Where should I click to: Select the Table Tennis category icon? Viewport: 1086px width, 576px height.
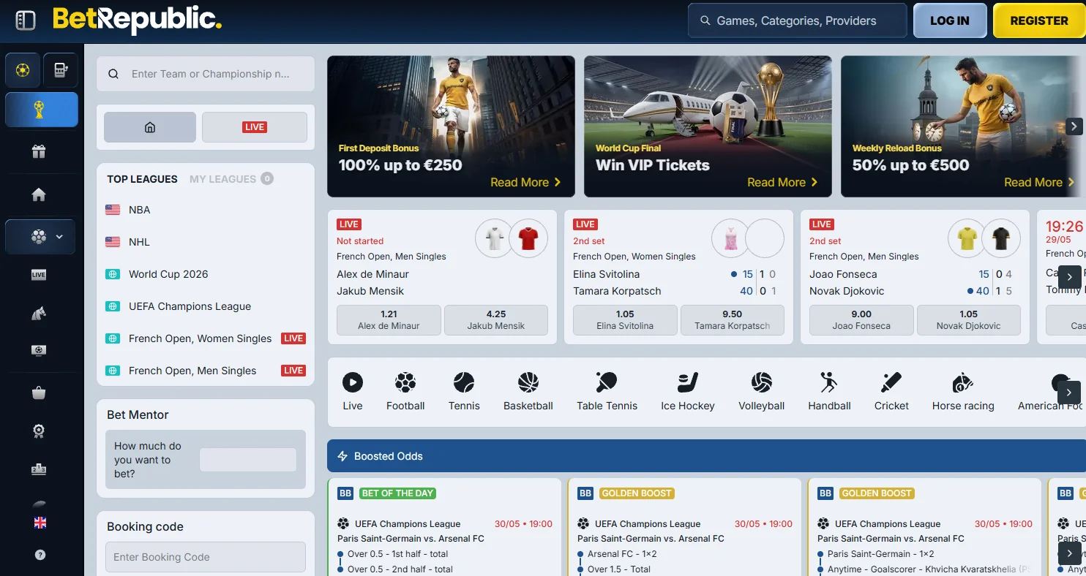(x=607, y=390)
